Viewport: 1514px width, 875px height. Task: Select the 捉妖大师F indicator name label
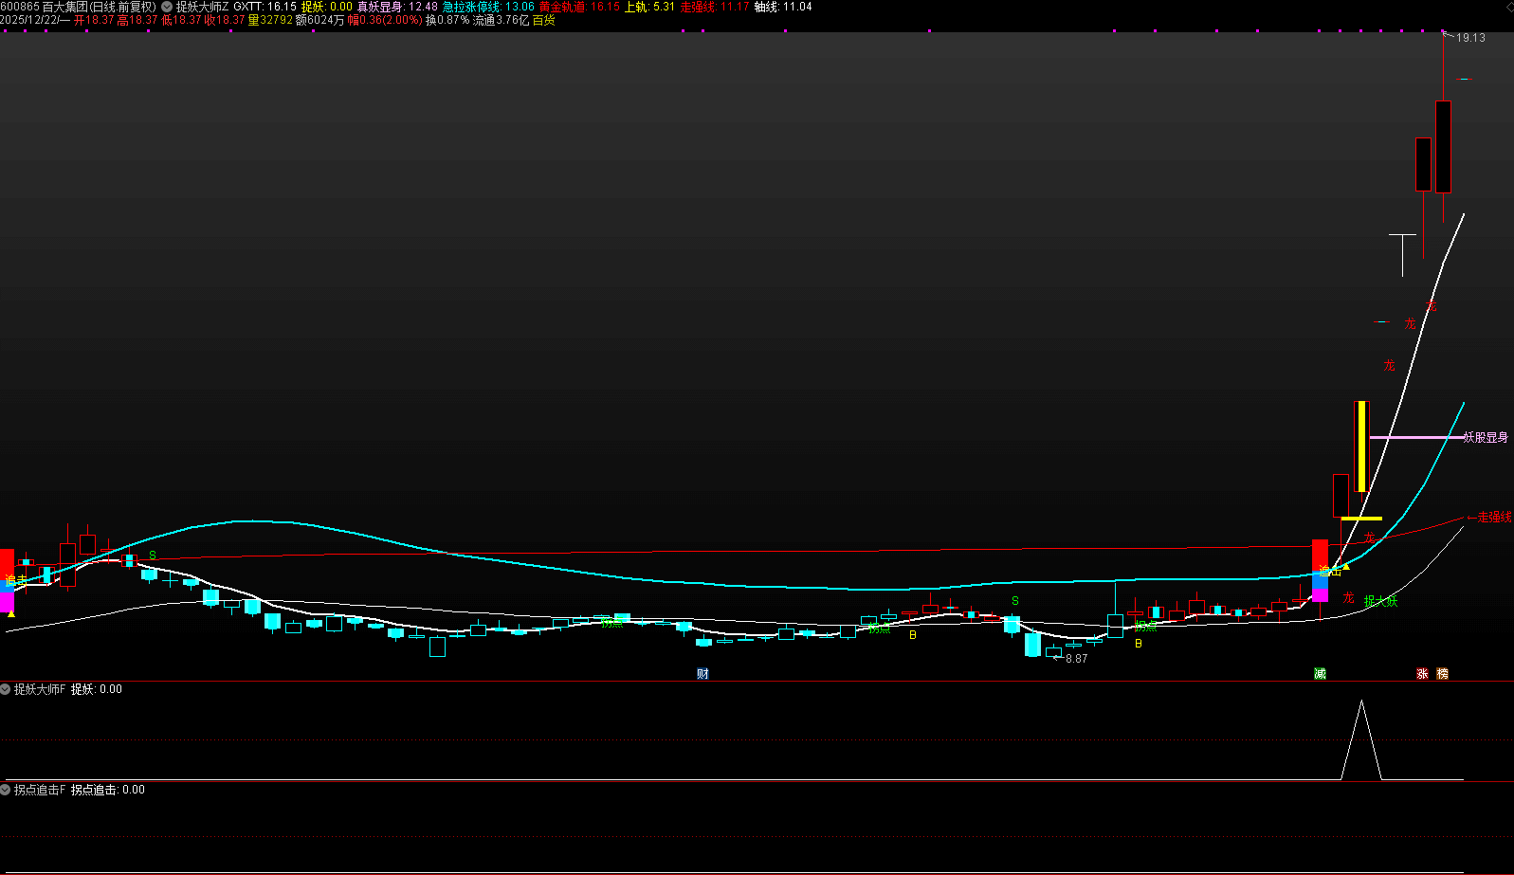tap(40, 689)
